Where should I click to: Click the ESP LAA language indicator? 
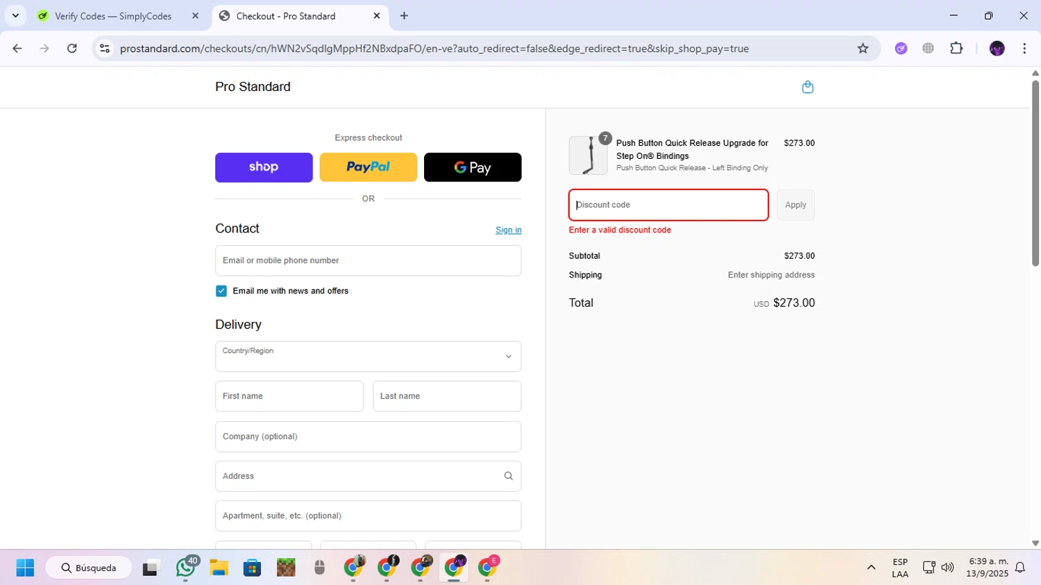tap(900, 568)
